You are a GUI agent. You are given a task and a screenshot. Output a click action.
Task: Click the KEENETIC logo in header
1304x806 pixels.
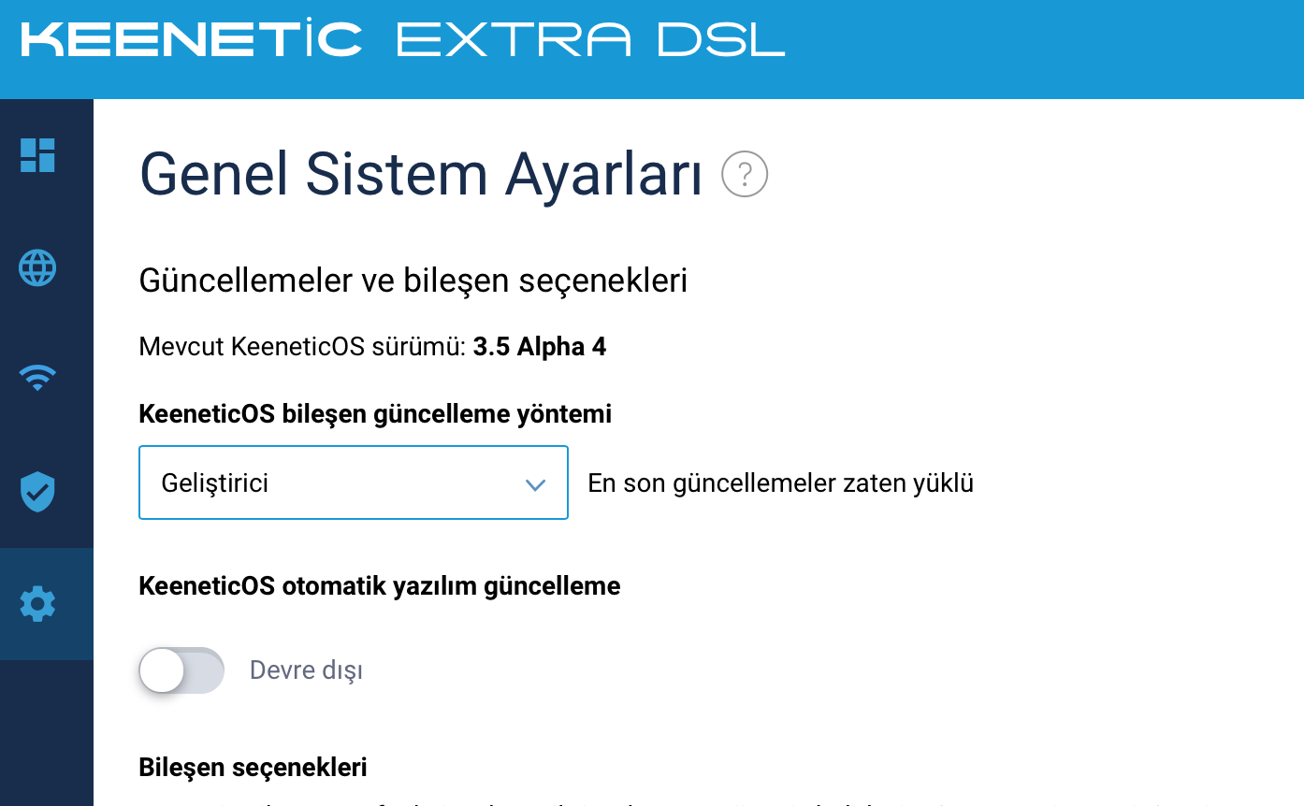pos(191,39)
